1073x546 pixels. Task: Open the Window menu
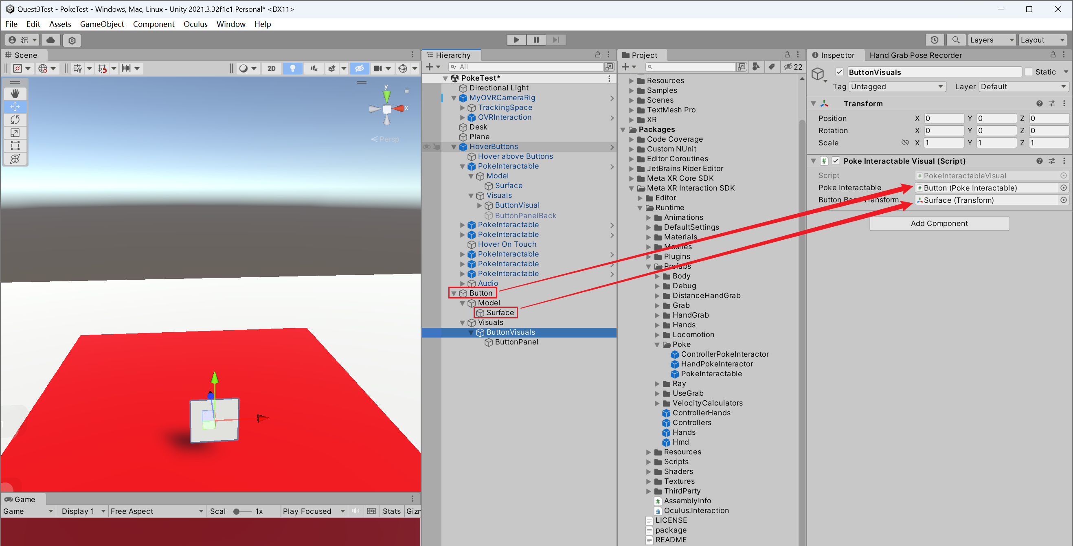click(x=231, y=24)
